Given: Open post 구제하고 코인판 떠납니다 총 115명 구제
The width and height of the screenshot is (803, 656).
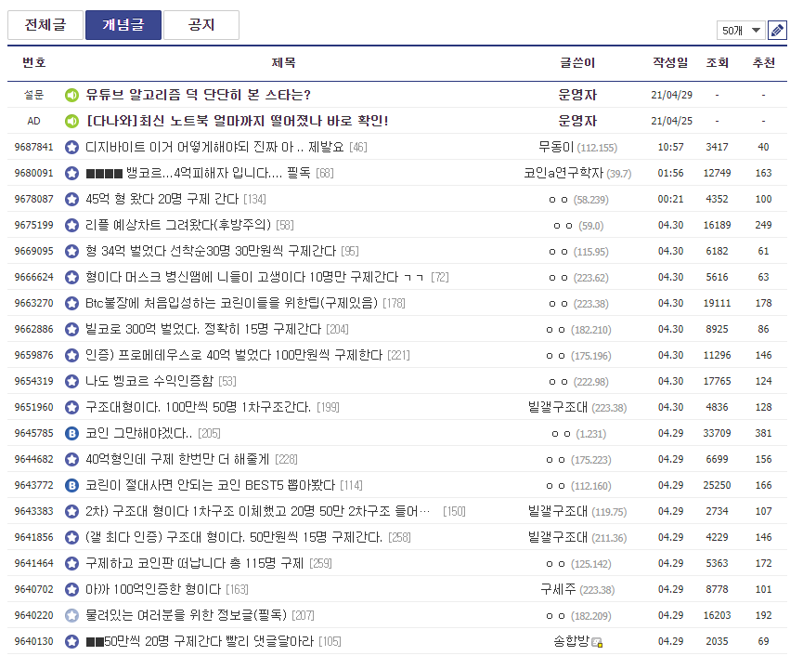Looking at the screenshot, I should click(x=195, y=564).
